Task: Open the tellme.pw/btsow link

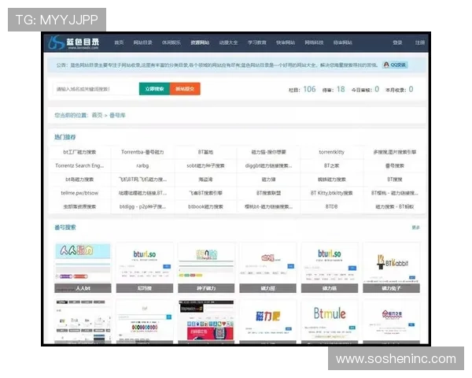Action: tap(79, 193)
